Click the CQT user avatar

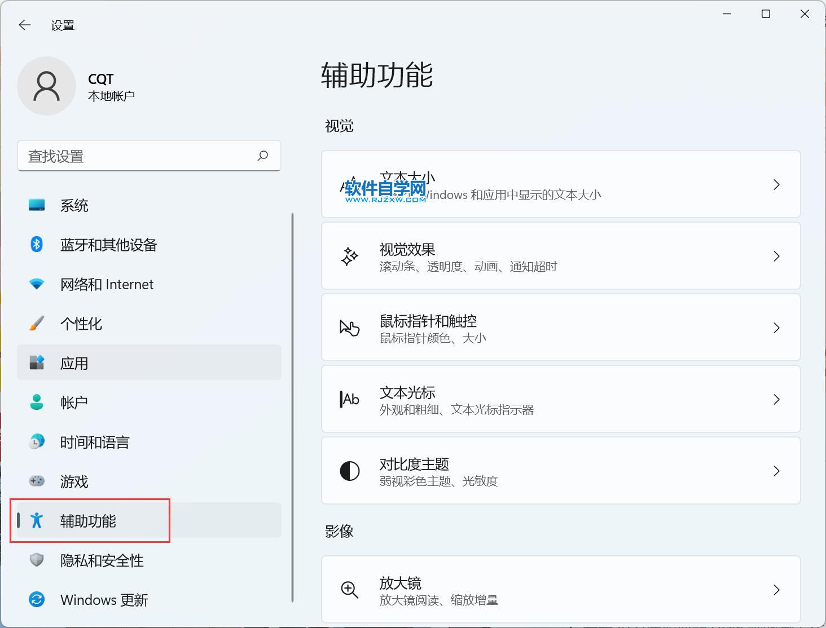[x=47, y=86]
